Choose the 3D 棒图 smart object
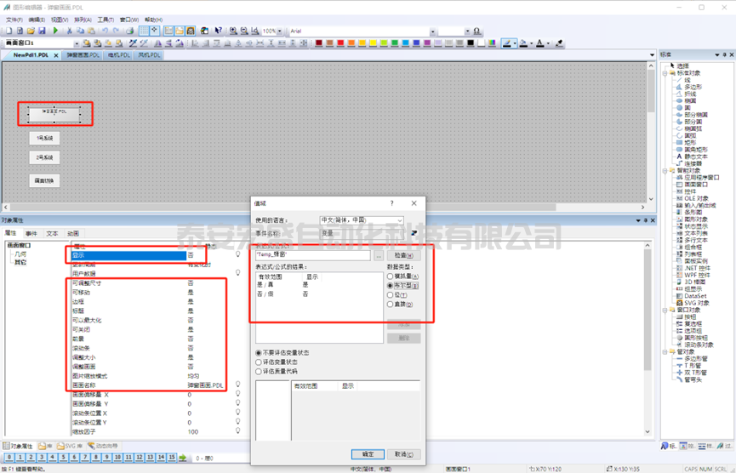736x473 pixels. (696, 282)
